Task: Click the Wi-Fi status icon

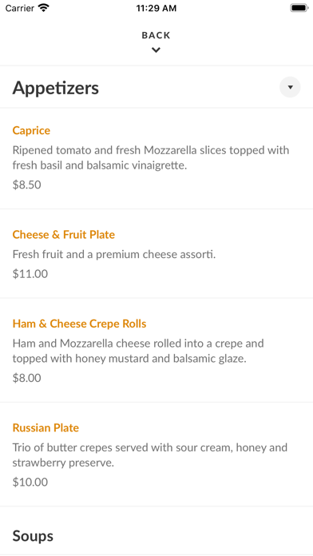Action: click(x=44, y=8)
